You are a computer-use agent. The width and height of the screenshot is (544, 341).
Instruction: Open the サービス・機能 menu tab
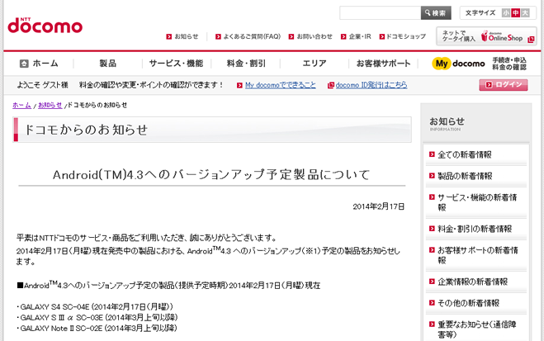(x=177, y=64)
